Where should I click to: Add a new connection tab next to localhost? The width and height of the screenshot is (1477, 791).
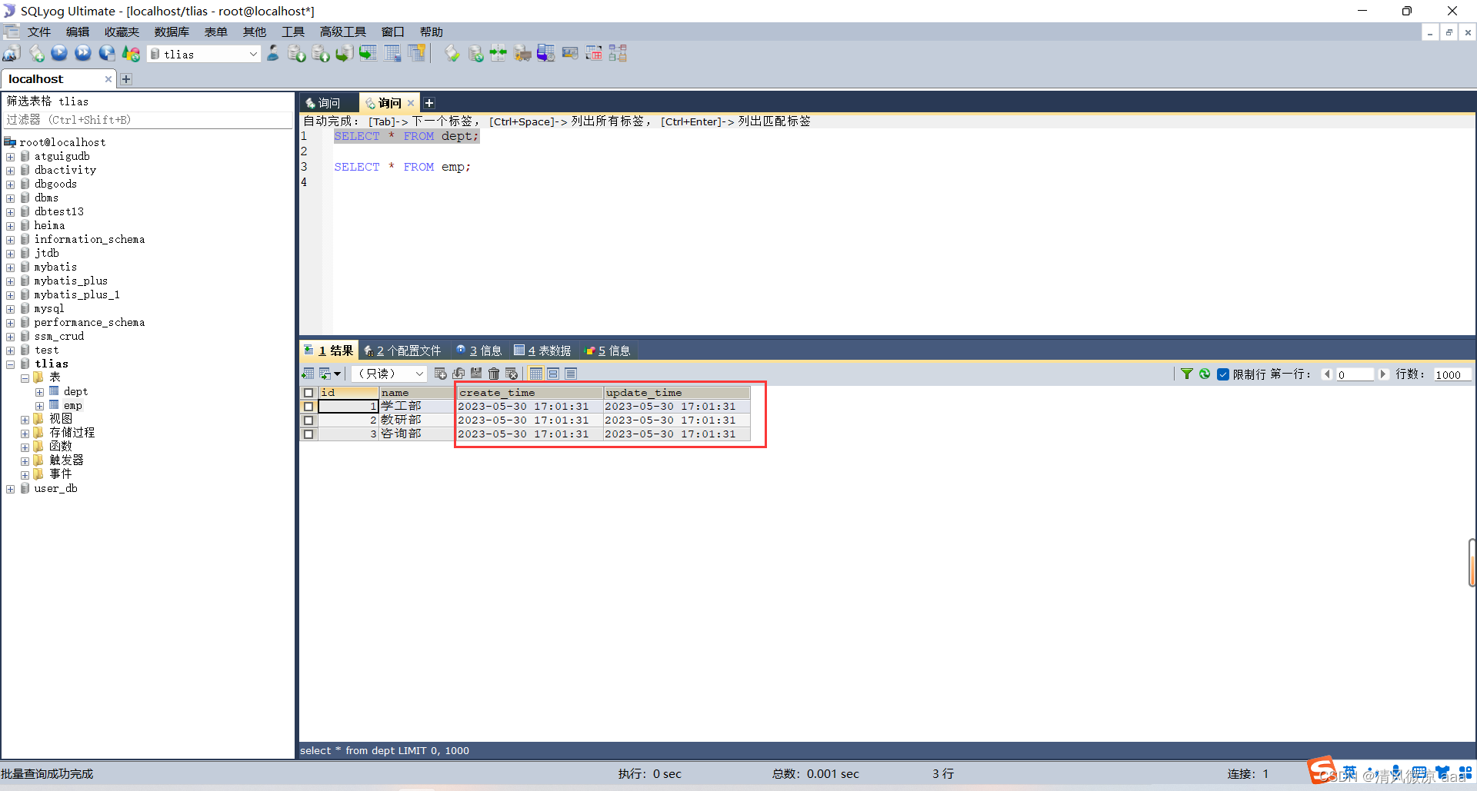tap(126, 79)
